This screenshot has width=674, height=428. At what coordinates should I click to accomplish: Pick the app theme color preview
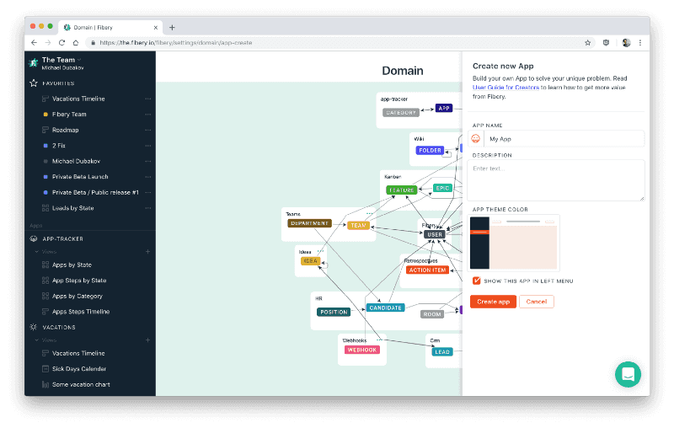514,242
